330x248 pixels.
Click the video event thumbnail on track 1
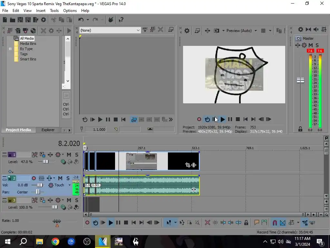[141, 161]
